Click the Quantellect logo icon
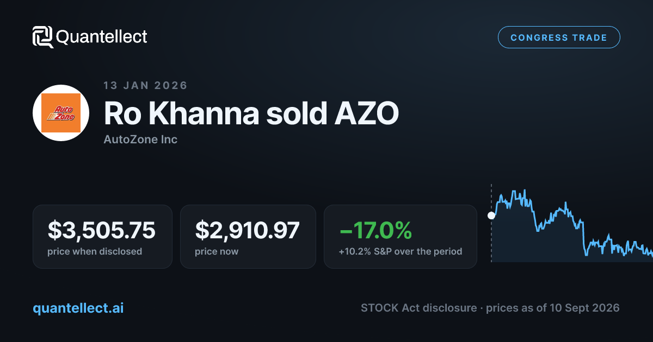This screenshot has width=653, height=342. pyautogui.click(x=42, y=37)
